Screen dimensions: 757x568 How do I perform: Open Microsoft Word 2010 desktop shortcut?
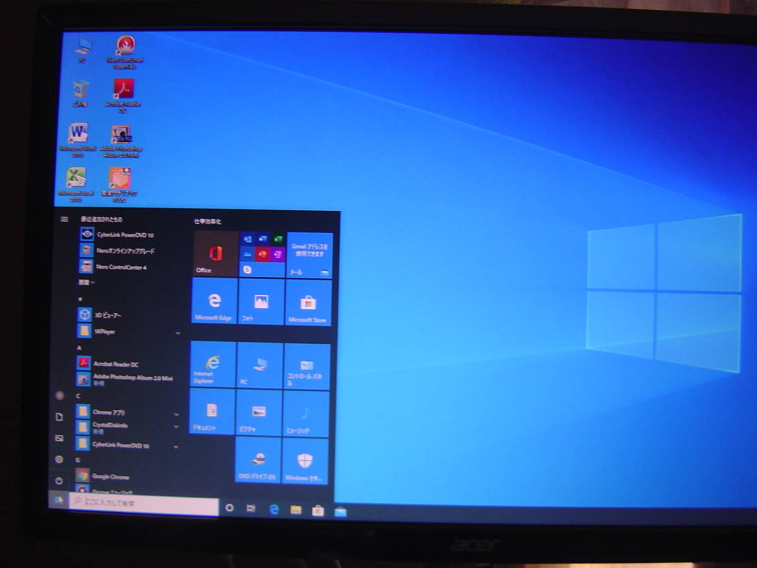click(78, 140)
